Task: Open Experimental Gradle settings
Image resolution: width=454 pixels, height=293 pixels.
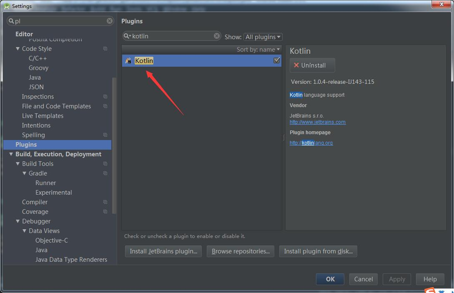Action: [53, 192]
